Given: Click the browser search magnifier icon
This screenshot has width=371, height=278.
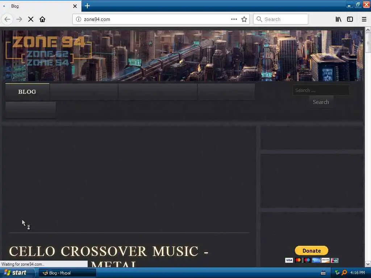Looking at the screenshot, I should [259, 19].
